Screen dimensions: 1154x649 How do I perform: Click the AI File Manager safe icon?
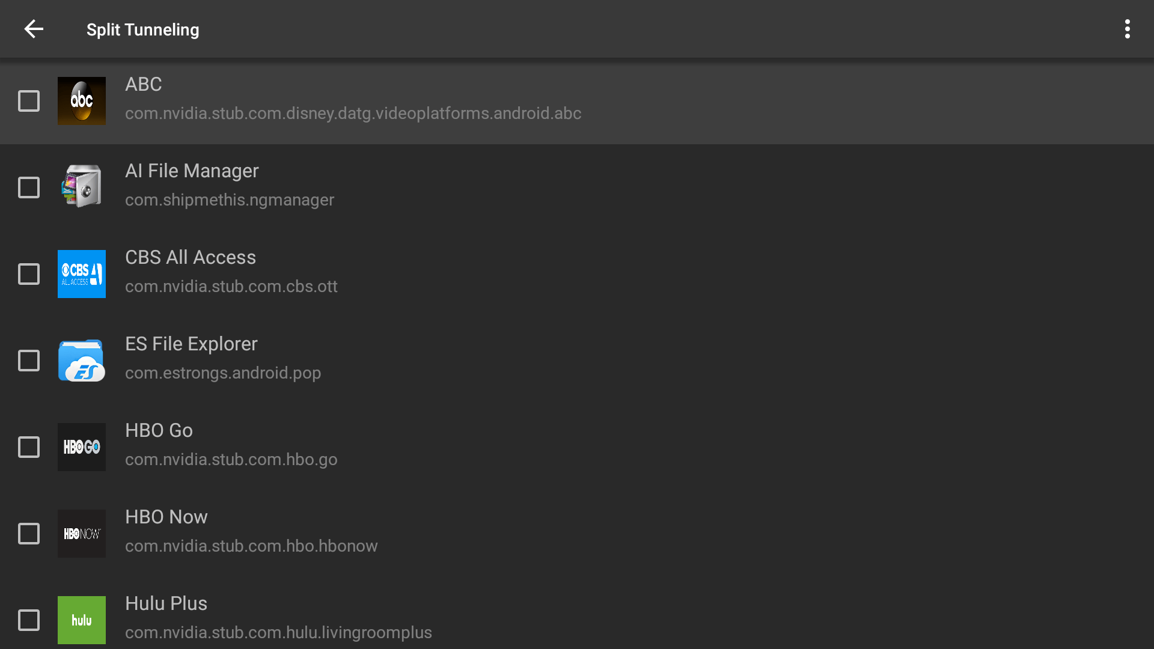[82, 187]
